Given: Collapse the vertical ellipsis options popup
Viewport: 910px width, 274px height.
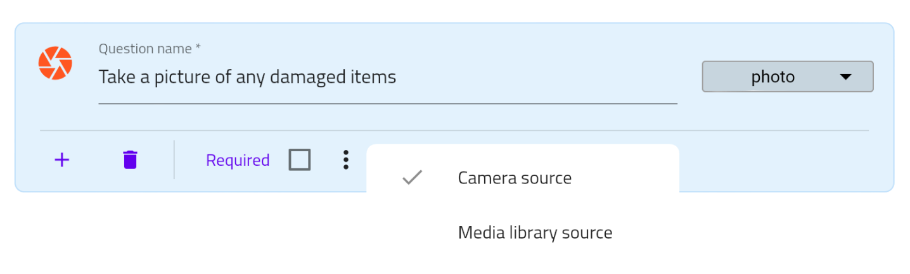Looking at the screenshot, I should click(x=345, y=160).
